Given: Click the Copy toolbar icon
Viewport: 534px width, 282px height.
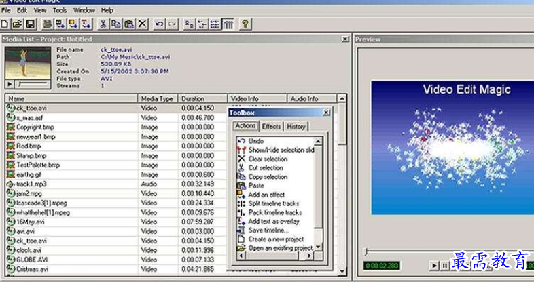Looking at the screenshot, I should click(116, 24).
